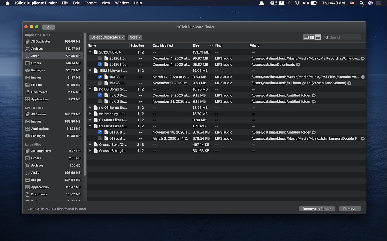Select the Documents item showing 11.95 MB
The width and height of the screenshot is (387, 241).
53,92
